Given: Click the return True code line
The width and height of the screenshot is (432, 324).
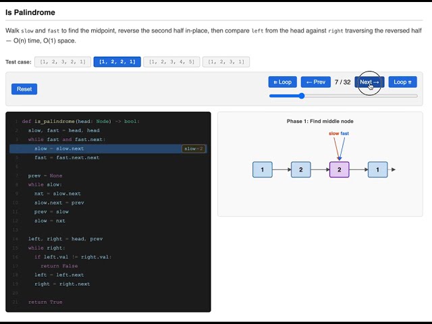Looking at the screenshot, I should click(45, 302).
